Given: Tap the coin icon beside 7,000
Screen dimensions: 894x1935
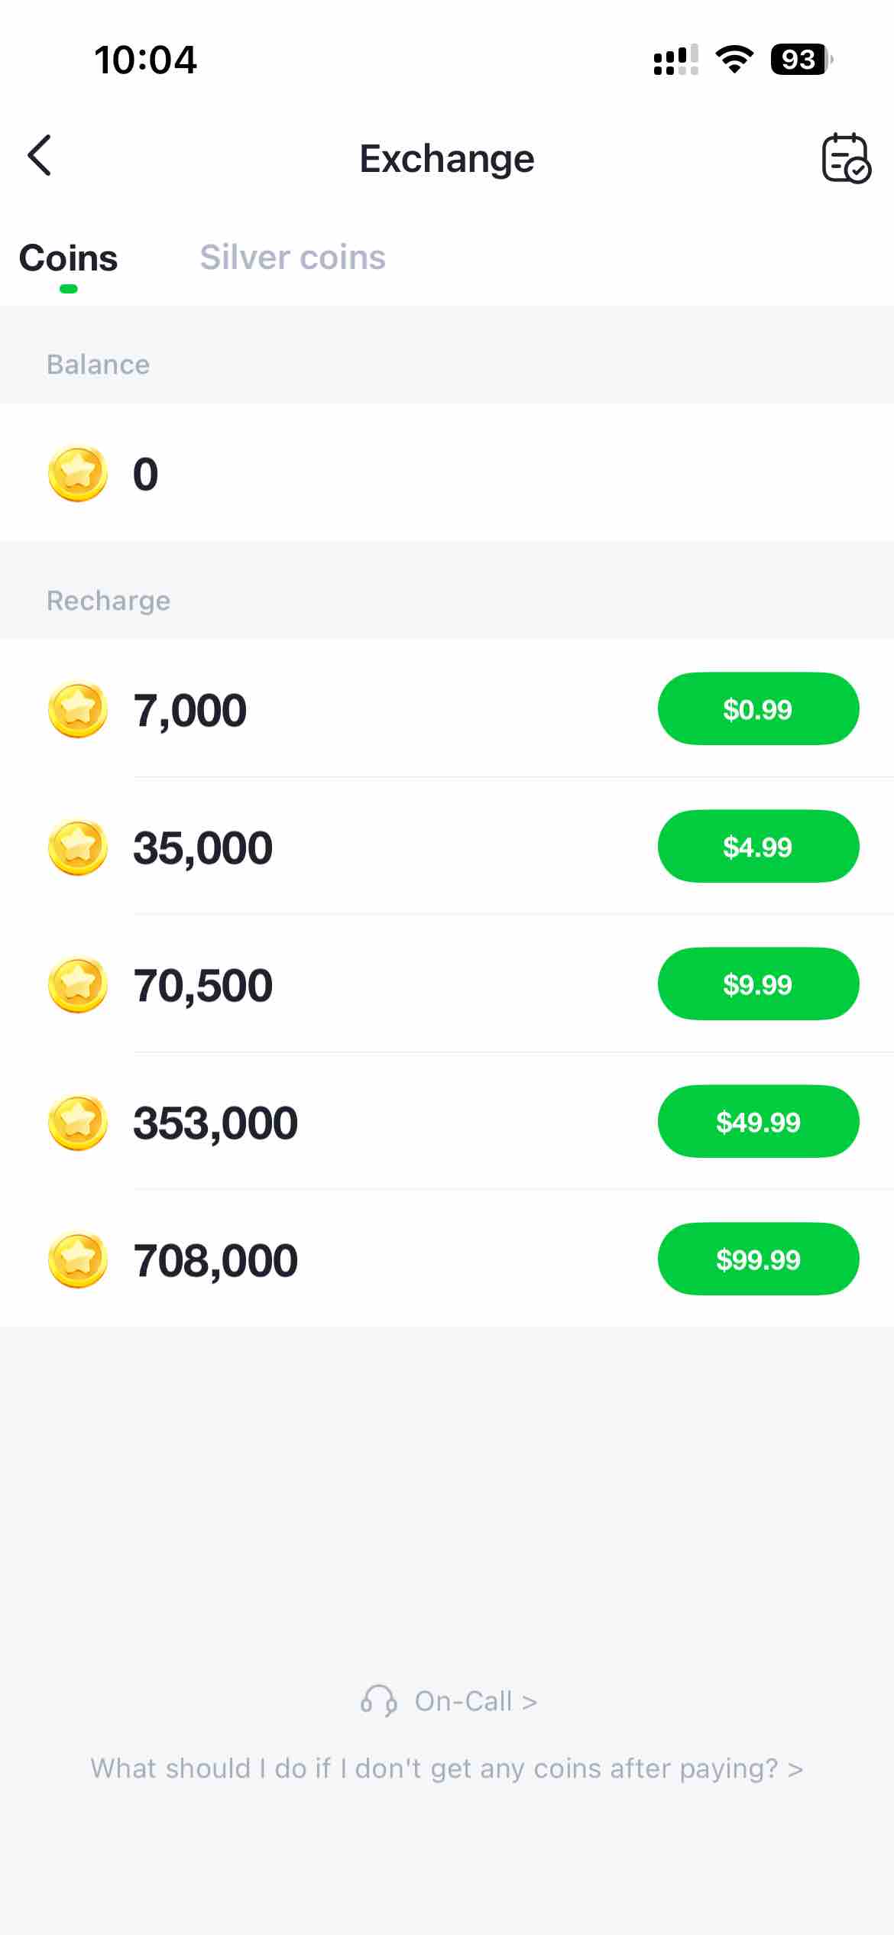Looking at the screenshot, I should click(77, 709).
